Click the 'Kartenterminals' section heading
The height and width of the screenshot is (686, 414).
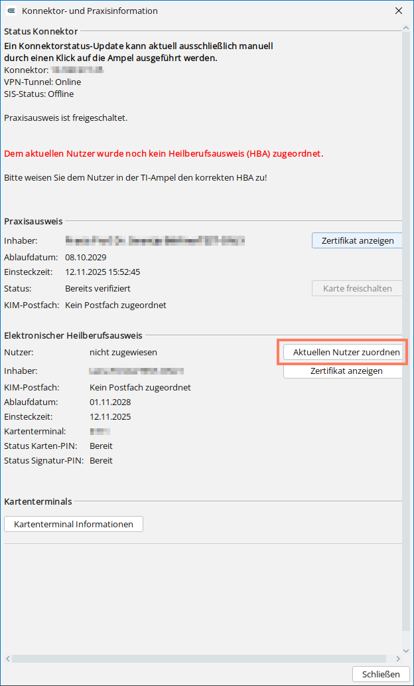tap(38, 501)
